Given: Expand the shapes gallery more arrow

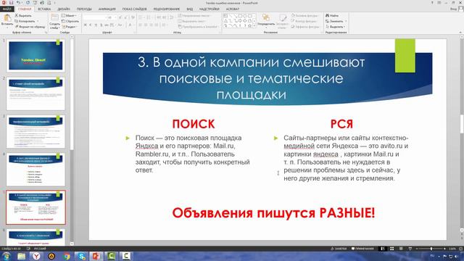Looking at the screenshot, I should pyautogui.click(x=254, y=27).
